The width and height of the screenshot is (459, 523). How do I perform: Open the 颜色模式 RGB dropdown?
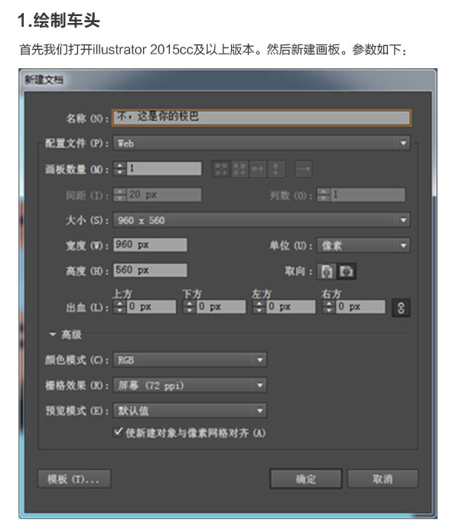(x=190, y=360)
